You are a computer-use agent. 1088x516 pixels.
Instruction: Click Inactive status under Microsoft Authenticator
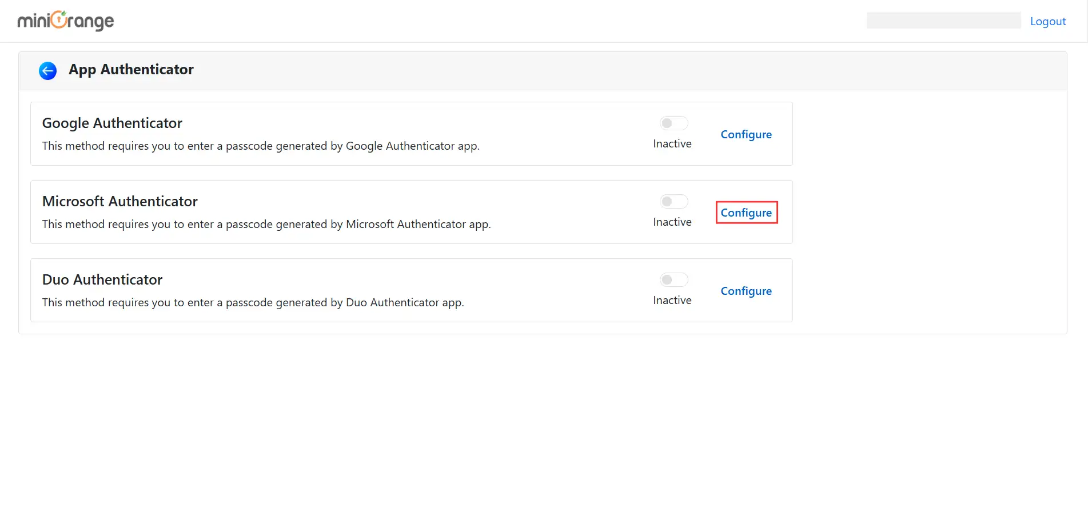672,222
